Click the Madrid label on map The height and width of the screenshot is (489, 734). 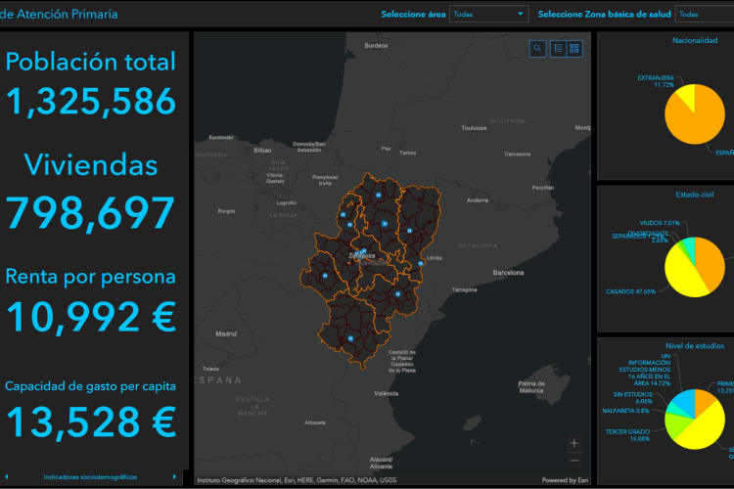tap(226, 333)
